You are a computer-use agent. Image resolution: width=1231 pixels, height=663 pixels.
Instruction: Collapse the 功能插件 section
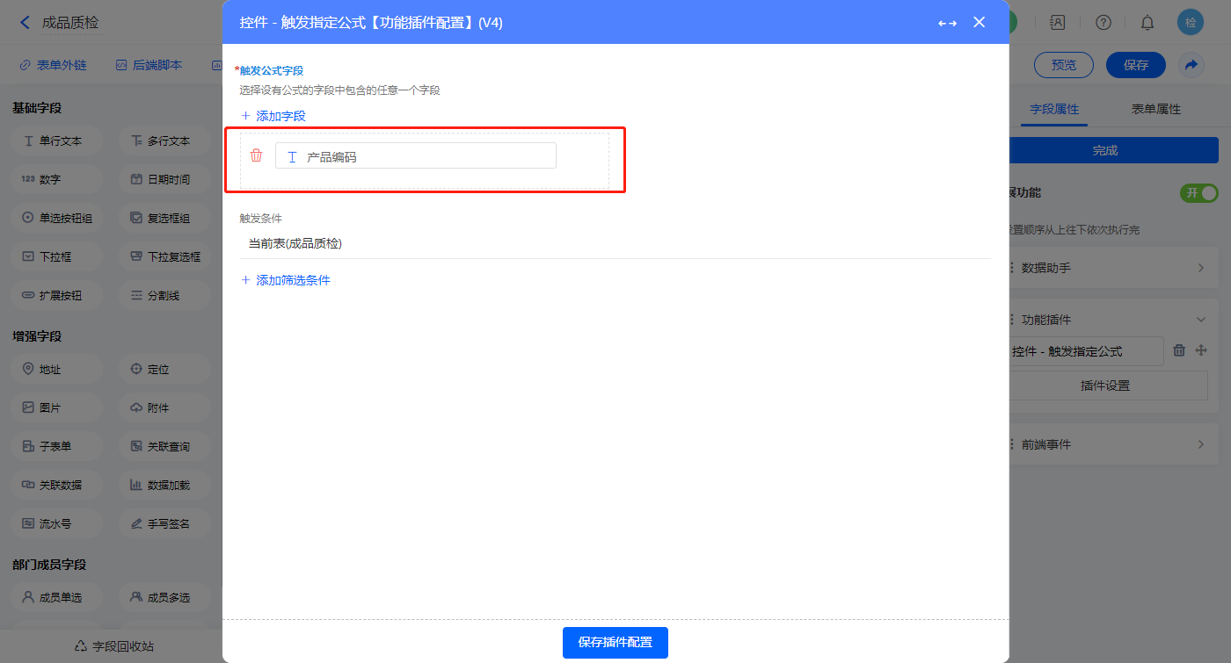click(x=1200, y=320)
